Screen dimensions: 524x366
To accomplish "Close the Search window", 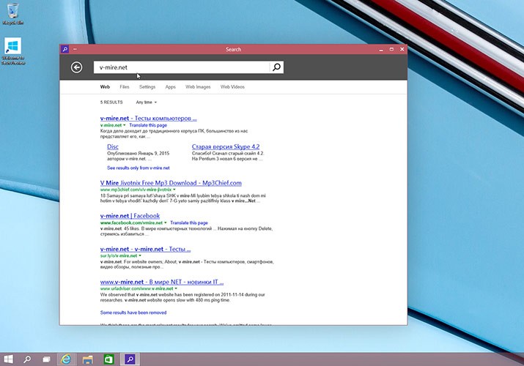I will click(402, 49).
